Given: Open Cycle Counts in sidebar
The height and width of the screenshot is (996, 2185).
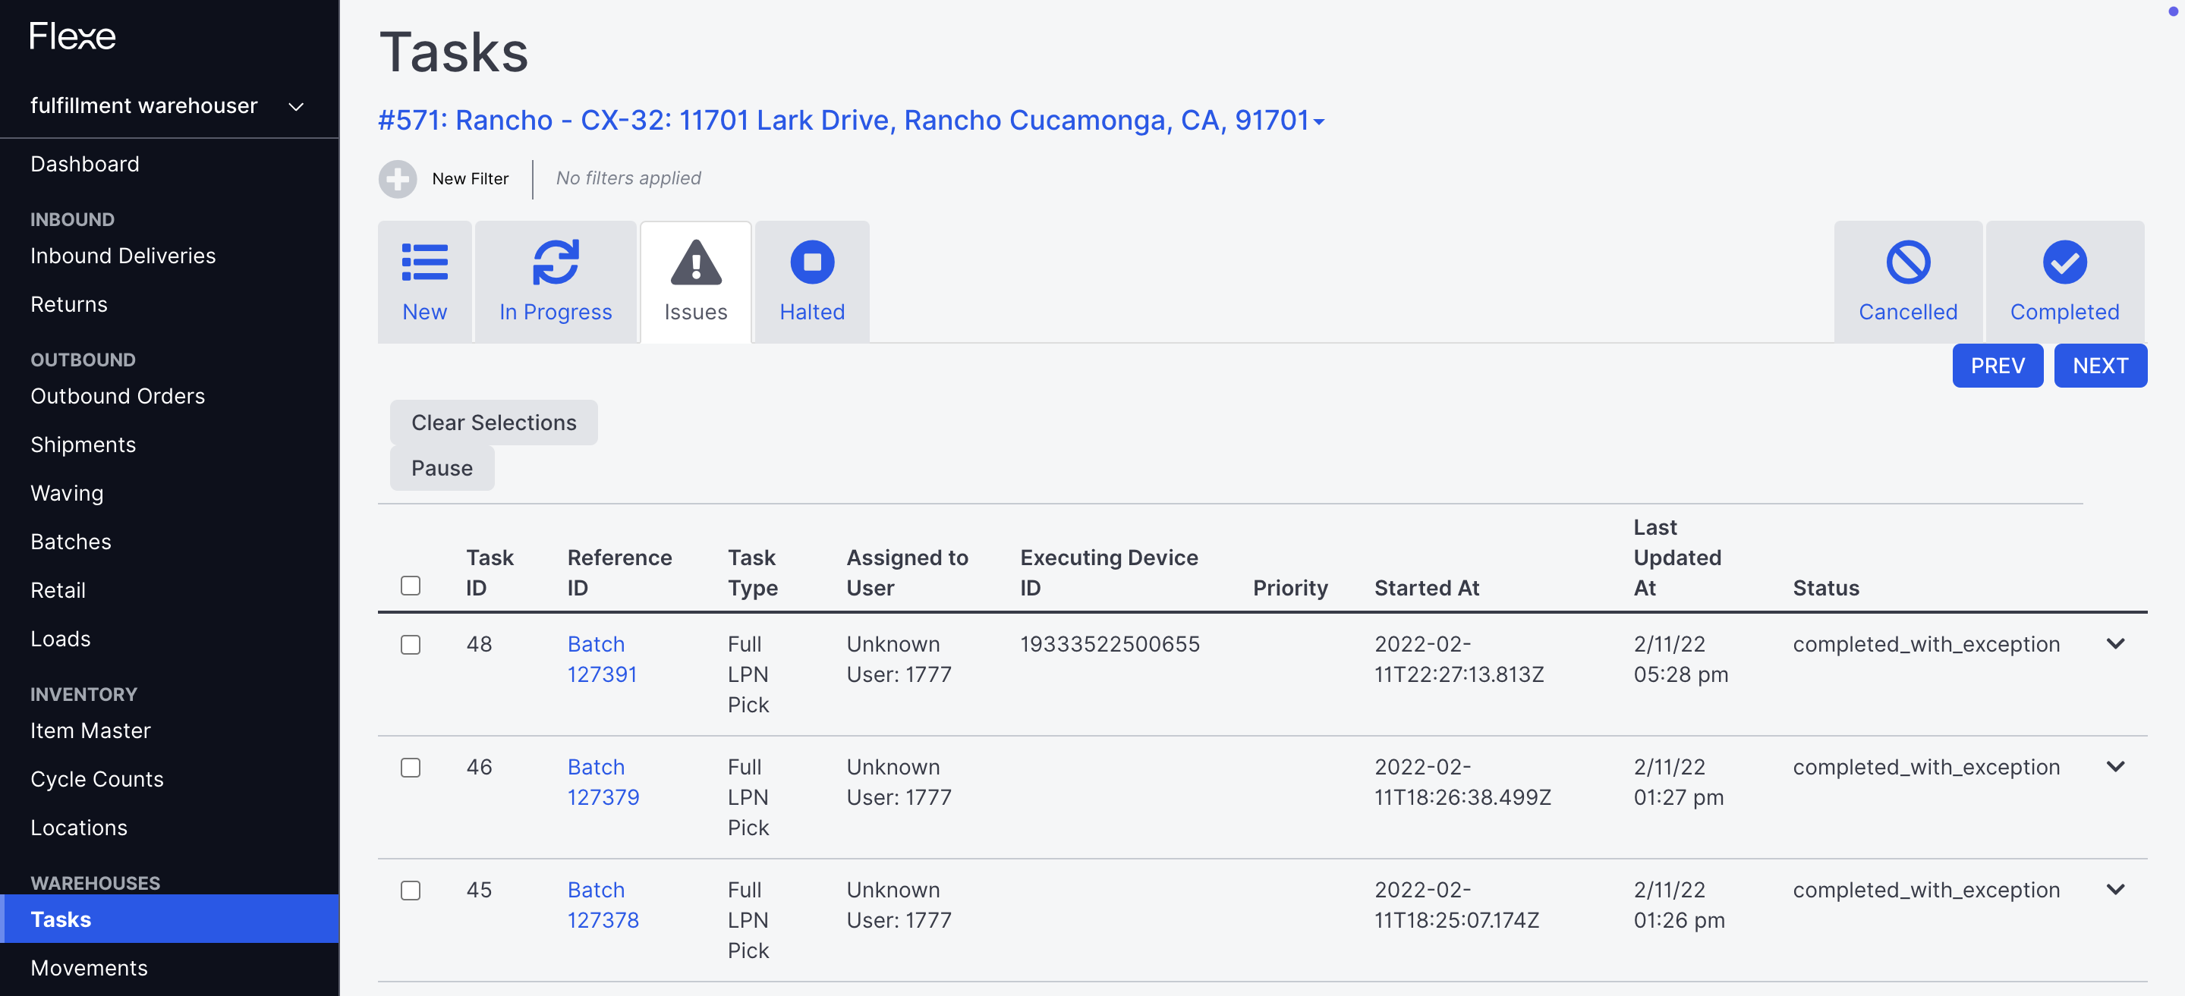Looking at the screenshot, I should click(96, 780).
